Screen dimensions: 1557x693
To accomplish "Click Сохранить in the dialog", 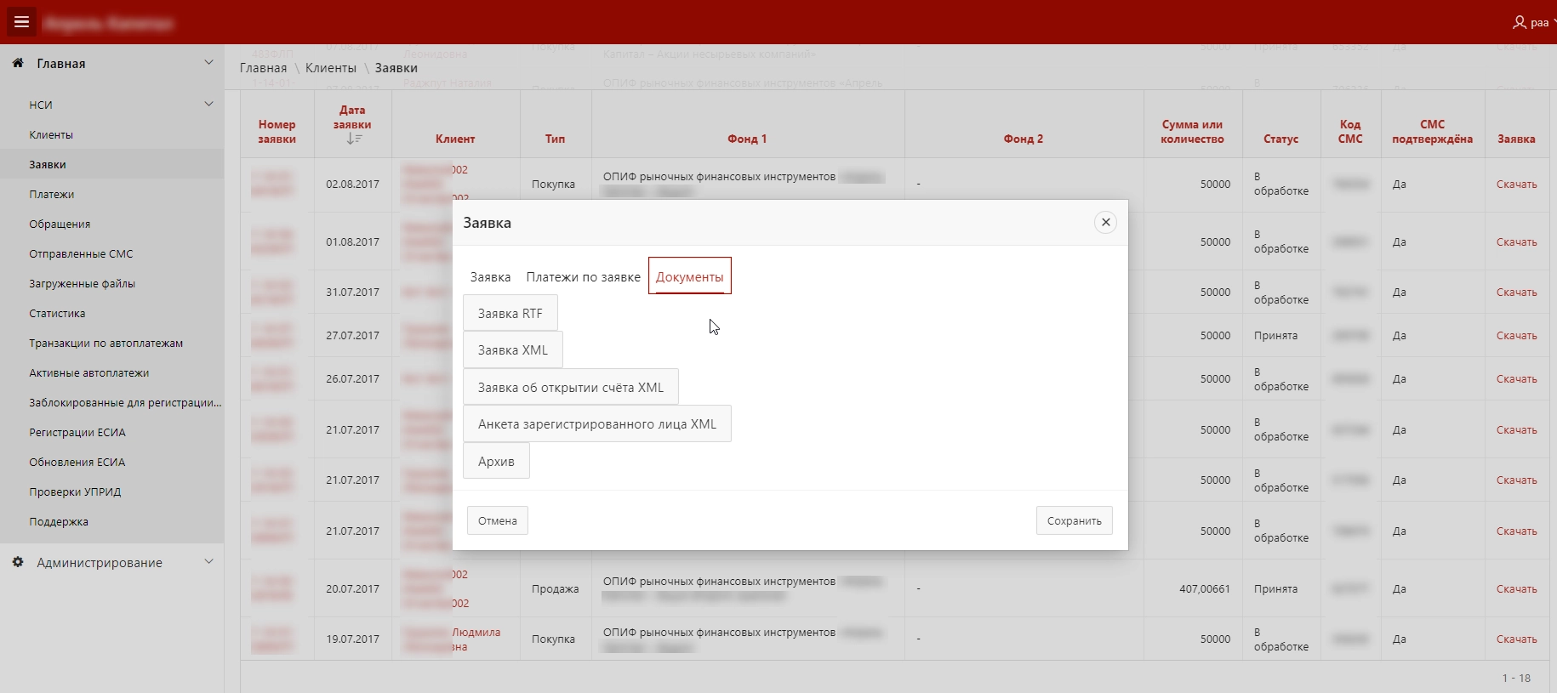I will 1075,520.
